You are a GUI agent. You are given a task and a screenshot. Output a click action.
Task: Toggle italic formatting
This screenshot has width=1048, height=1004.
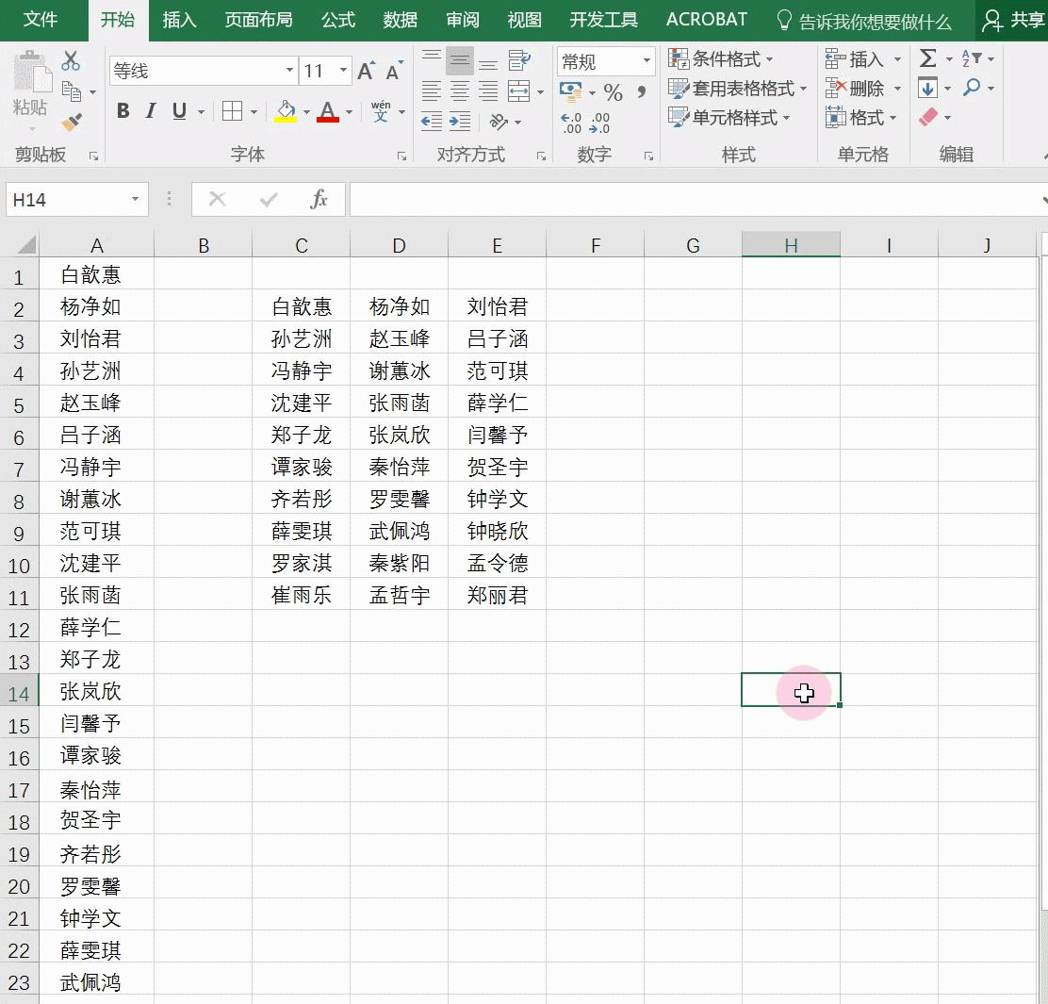tap(150, 111)
